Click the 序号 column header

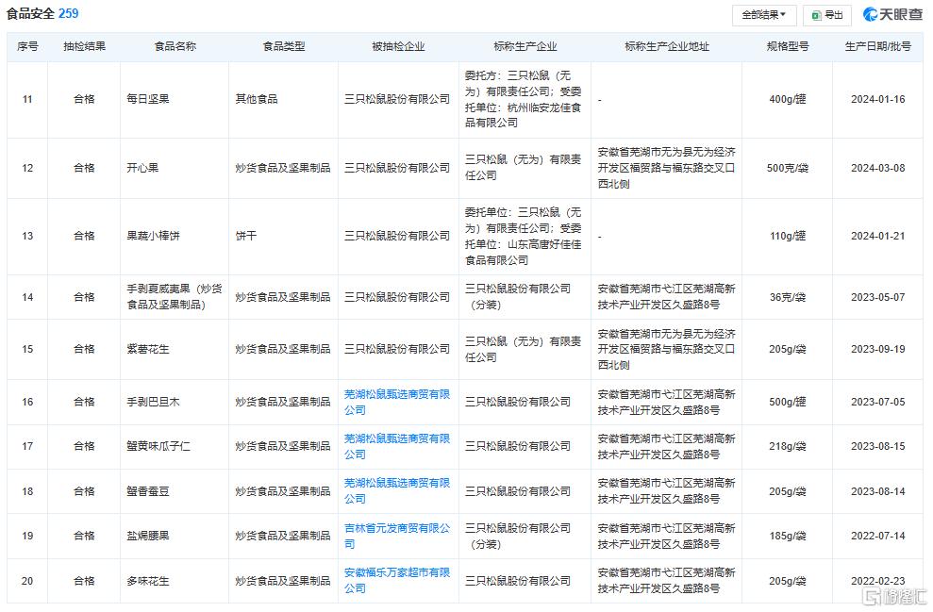[x=27, y=46]
